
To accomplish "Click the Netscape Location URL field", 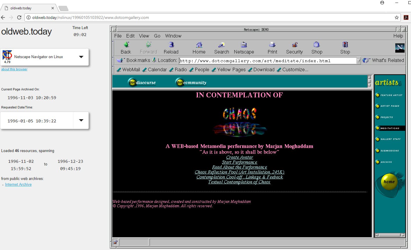I will click(x=268, y=61).
